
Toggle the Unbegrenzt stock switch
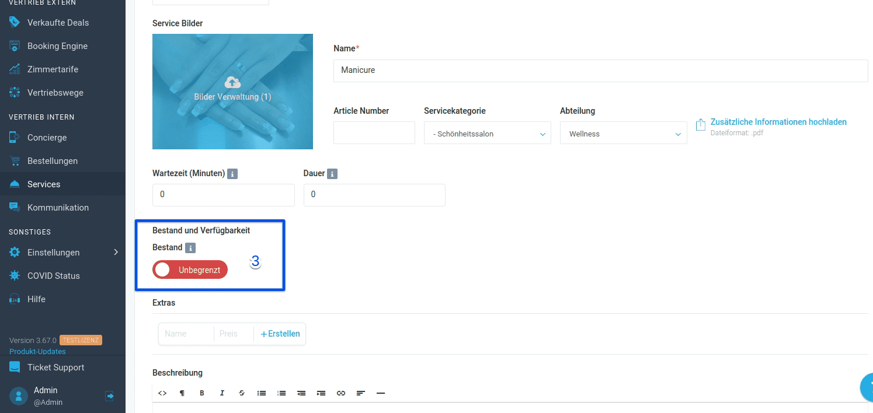(x=190, y=269)
